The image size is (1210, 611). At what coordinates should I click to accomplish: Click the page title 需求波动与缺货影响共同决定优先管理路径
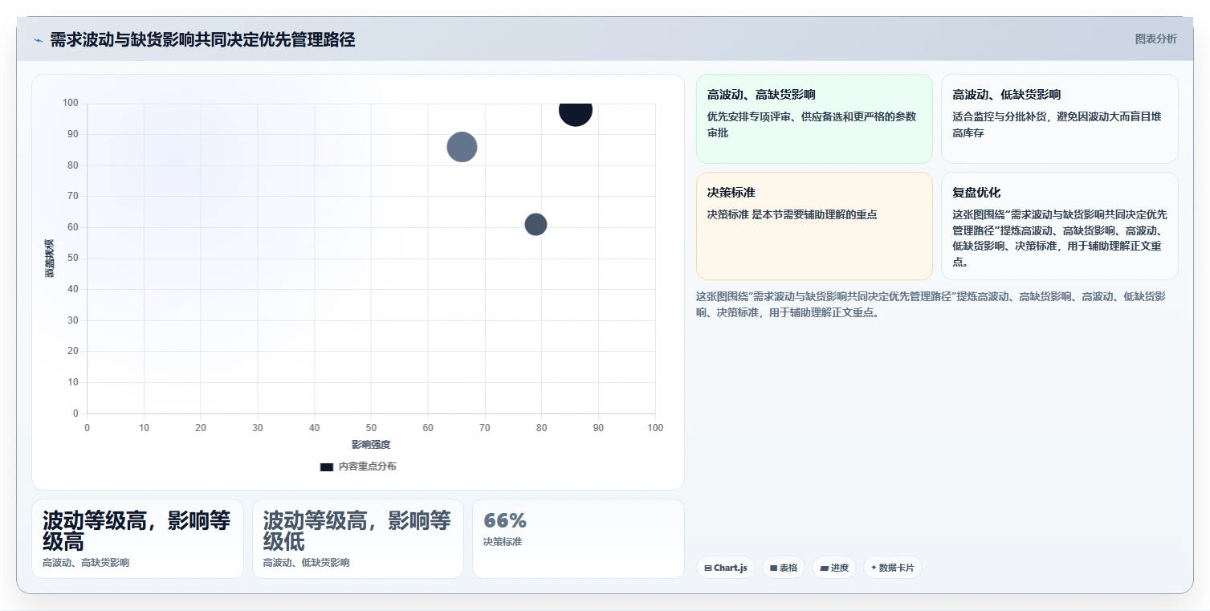click(x=202, y=39)
